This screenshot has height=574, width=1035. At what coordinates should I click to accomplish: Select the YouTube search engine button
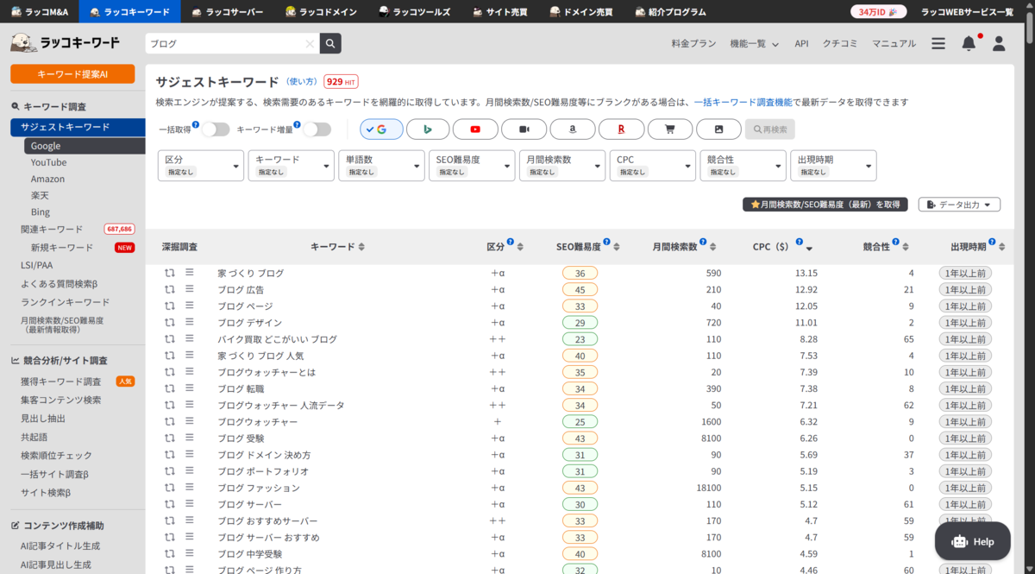(x=475, y=129)
